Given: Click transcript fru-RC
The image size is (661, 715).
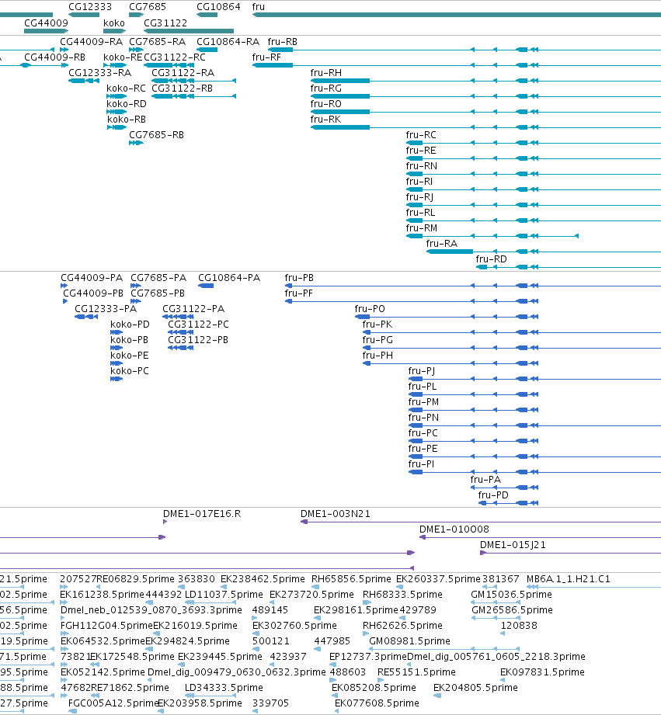Looking at the screenshot, I should coord(421,135).
